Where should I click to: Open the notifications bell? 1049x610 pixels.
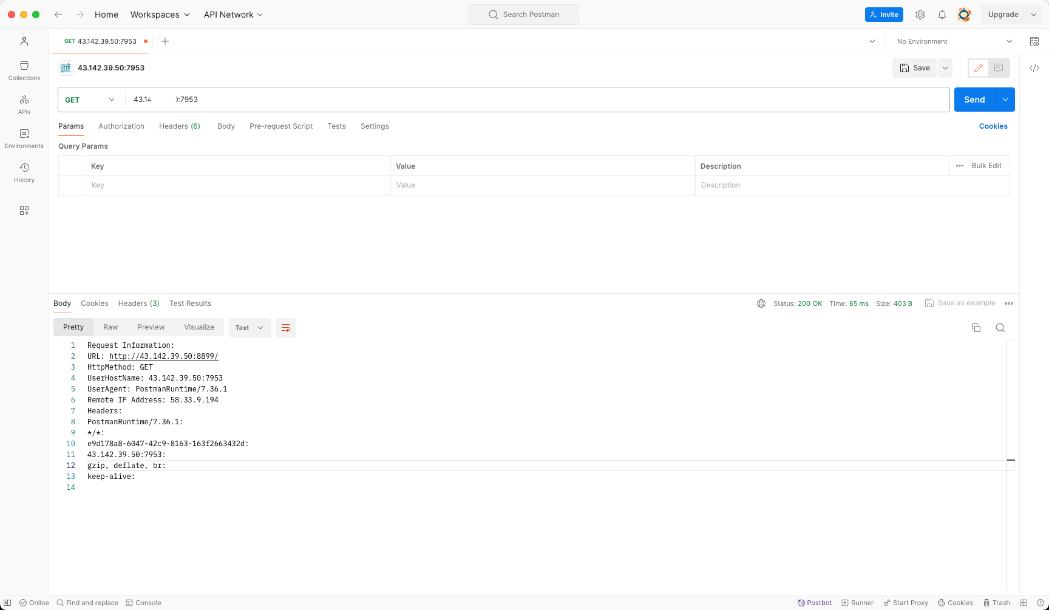[942, 15]
